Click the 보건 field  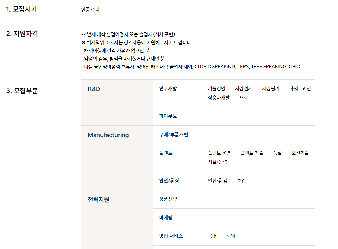[x=241, y=181]
